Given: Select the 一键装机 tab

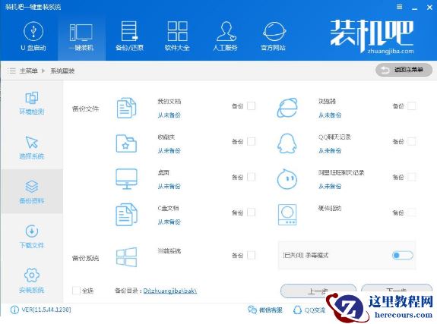Looking at the screenshot, I should (81, 36).
